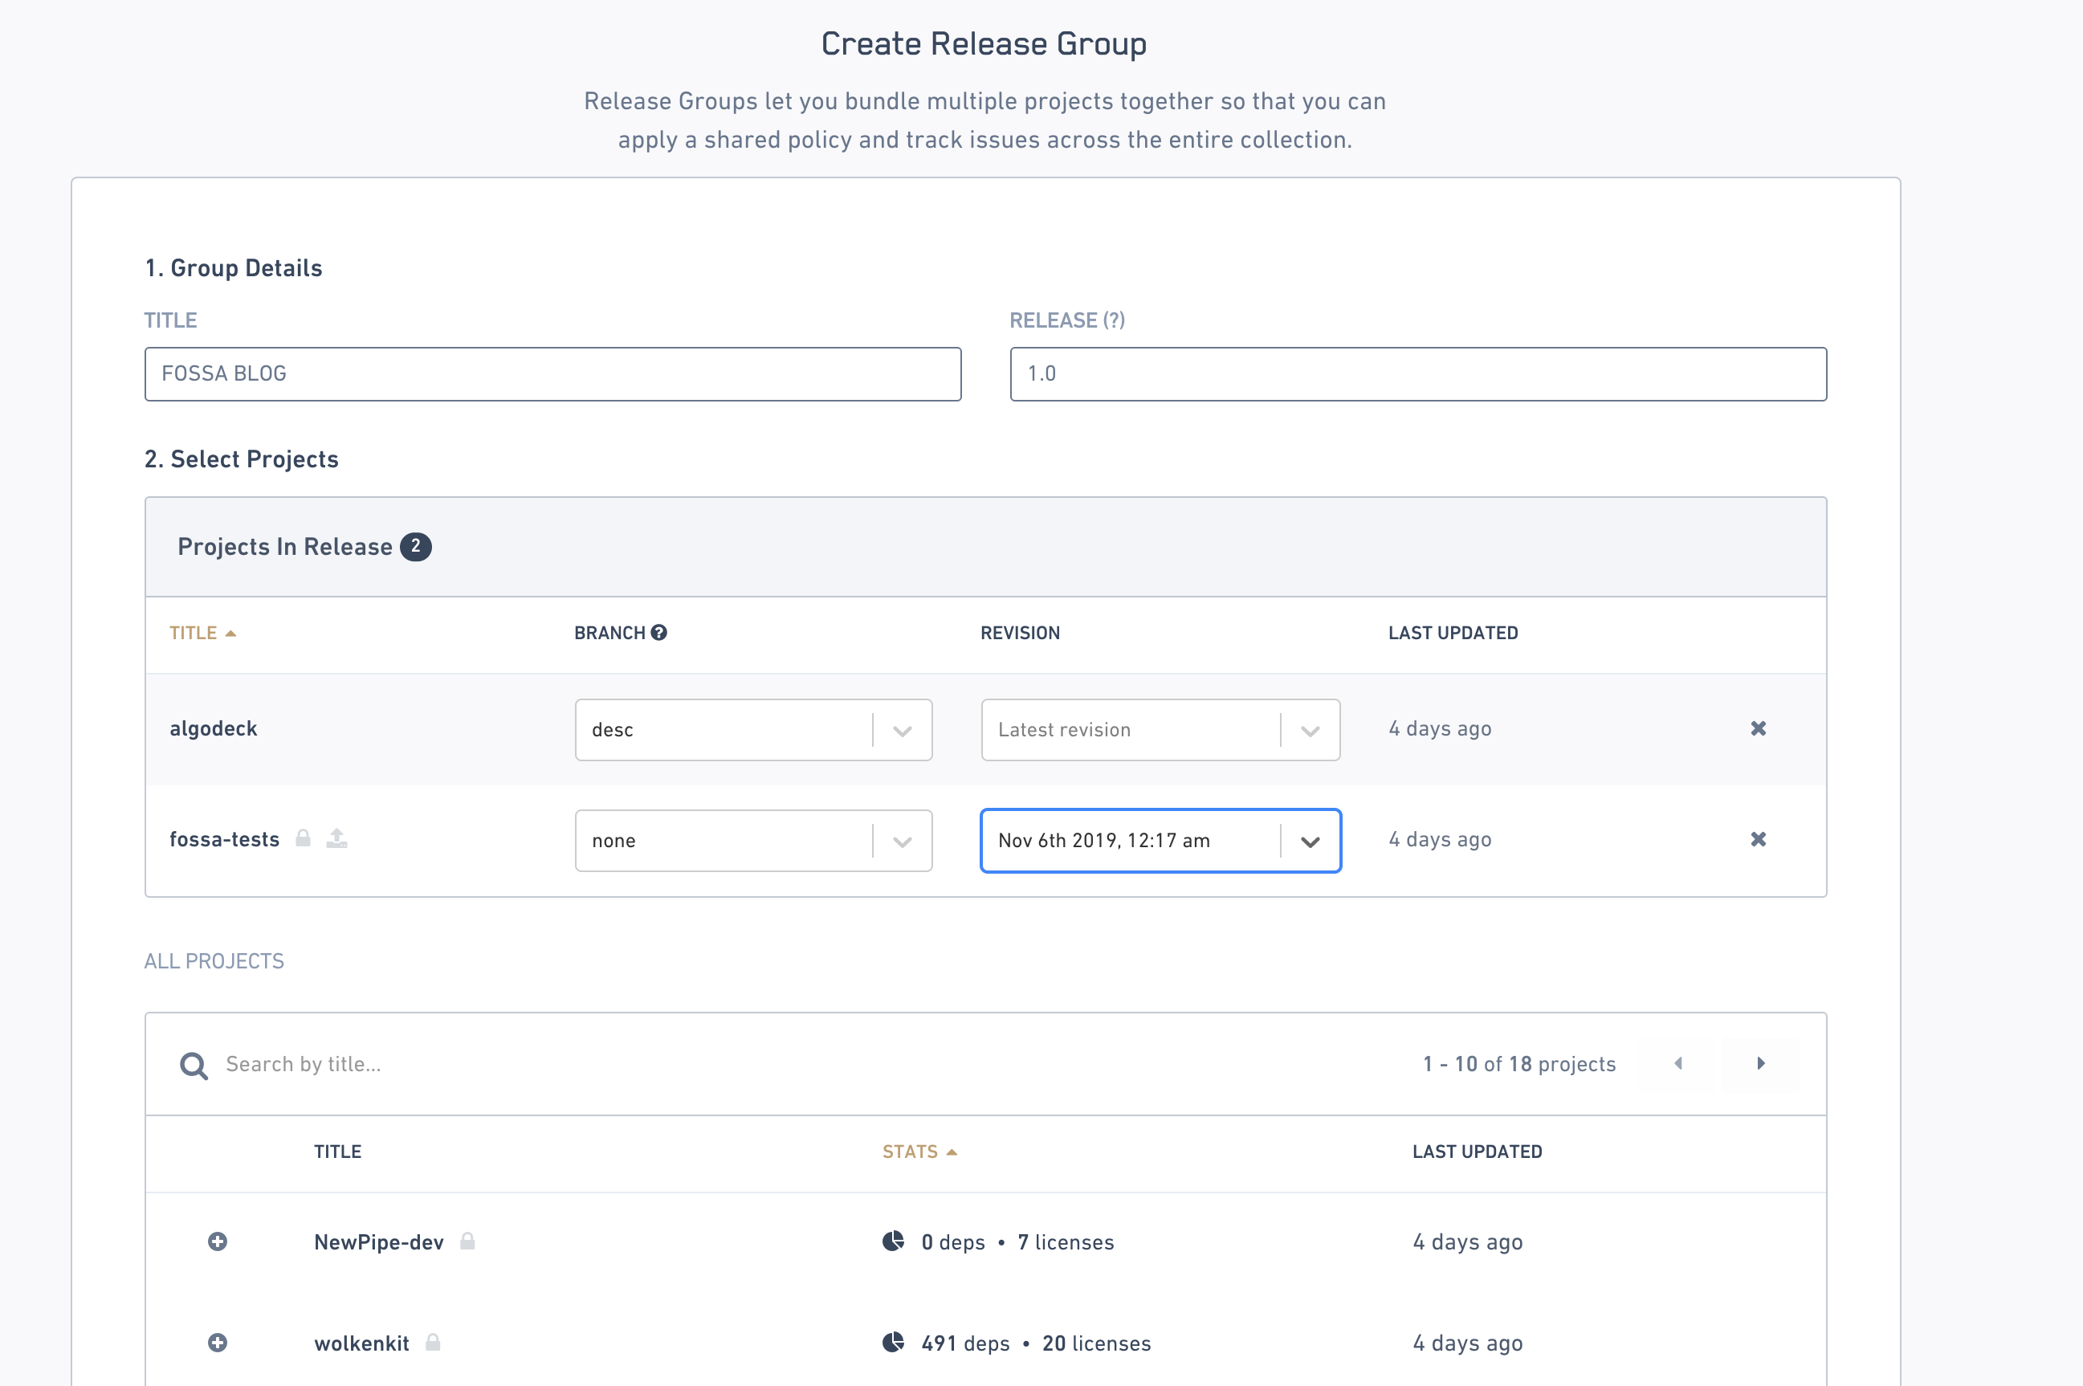The image size is (2083, 1386).
Task: Click the lock icon beside fossa-tests
Action: (303, 838)
